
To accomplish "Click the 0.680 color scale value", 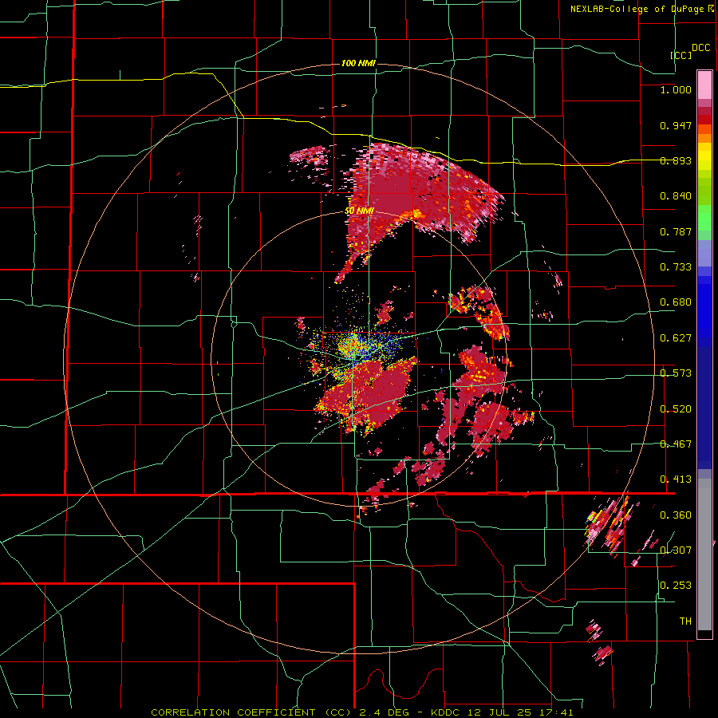I will click(676, 302).
